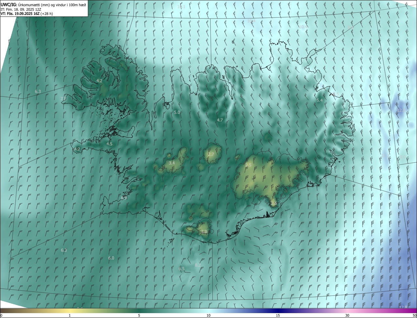
Task: Click the bold "UWC/IG:" source label
Action: point(9,5)
